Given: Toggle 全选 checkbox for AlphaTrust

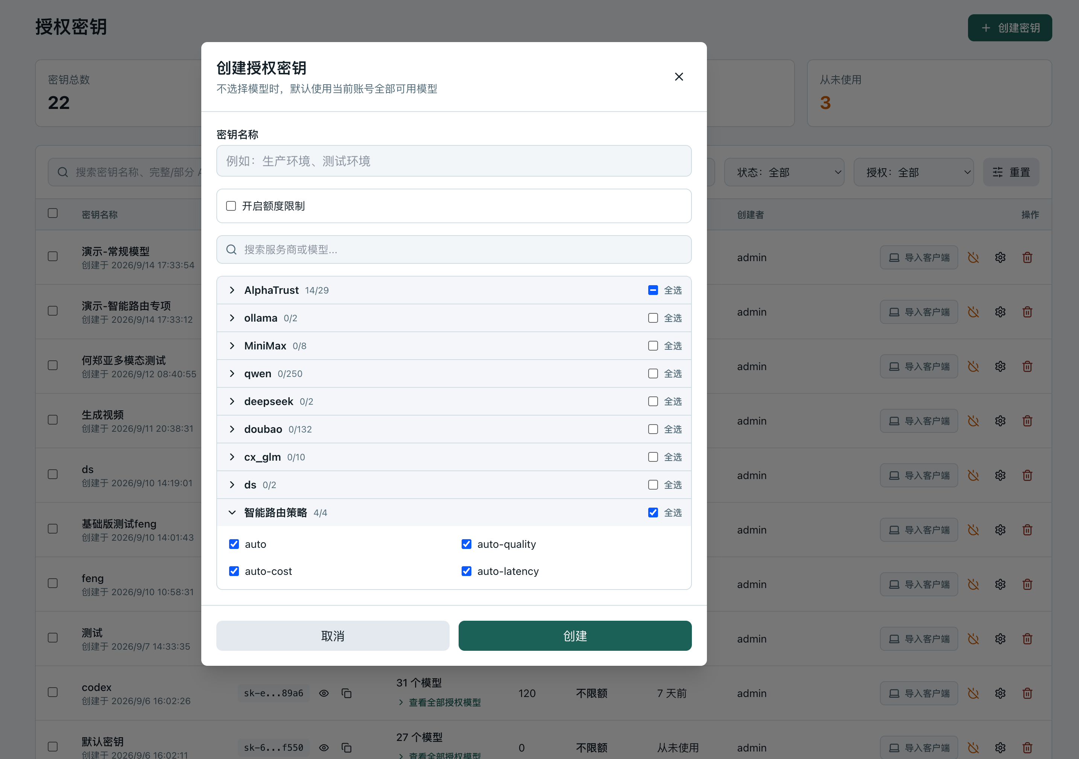Looking at the screenshot, I should 653,290.
